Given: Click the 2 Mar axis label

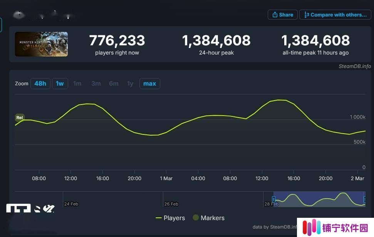Looking at the screenshot, I should click(357, 179).
